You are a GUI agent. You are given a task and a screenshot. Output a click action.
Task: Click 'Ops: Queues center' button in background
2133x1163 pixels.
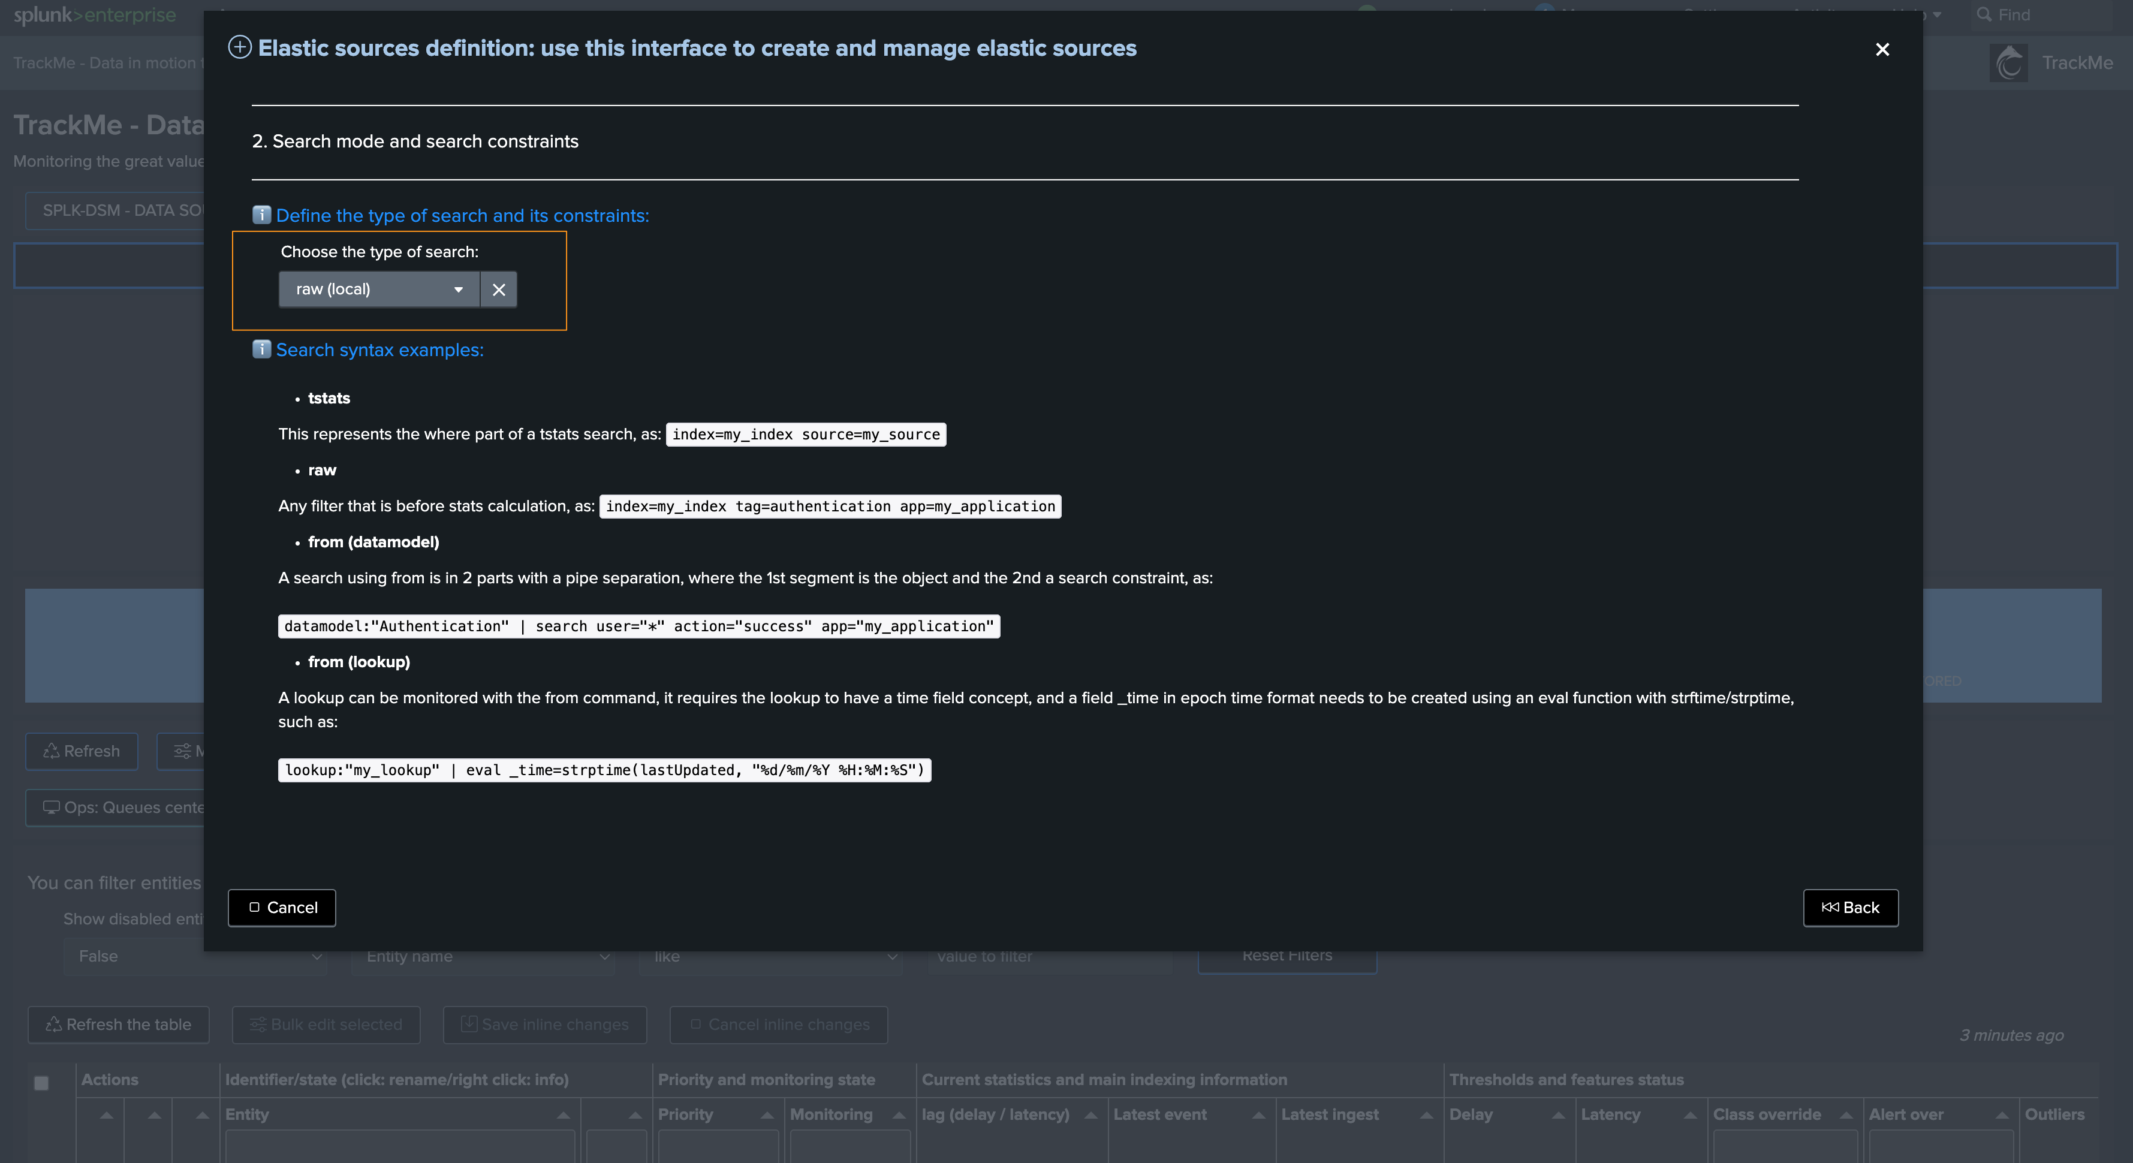coord(116,807)
